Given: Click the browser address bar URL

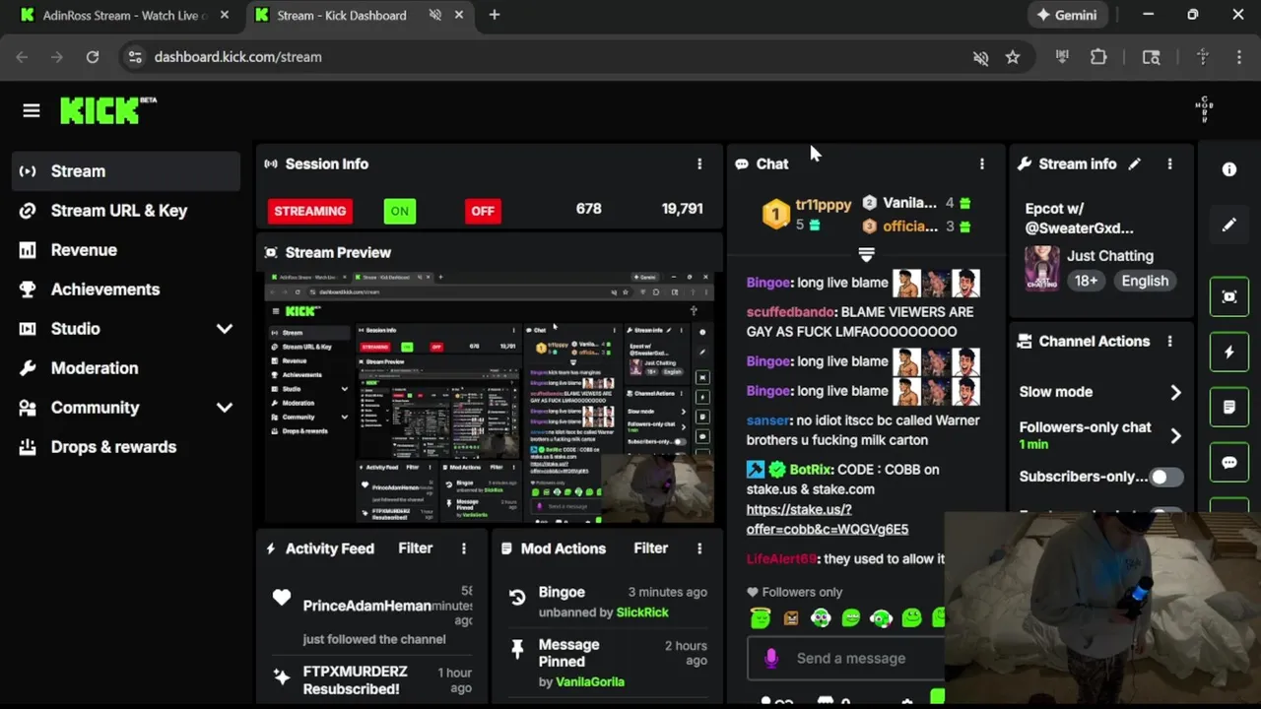Looking at the screenshot, I should (237, 57).
